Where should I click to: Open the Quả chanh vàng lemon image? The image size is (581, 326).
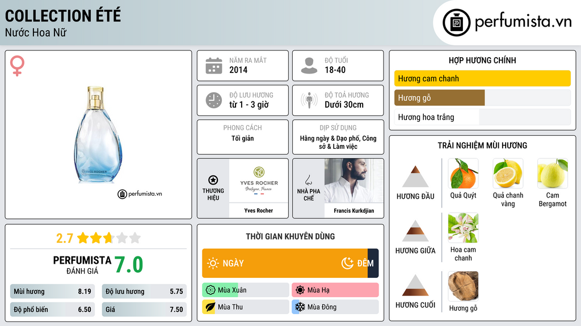point(508,174)
